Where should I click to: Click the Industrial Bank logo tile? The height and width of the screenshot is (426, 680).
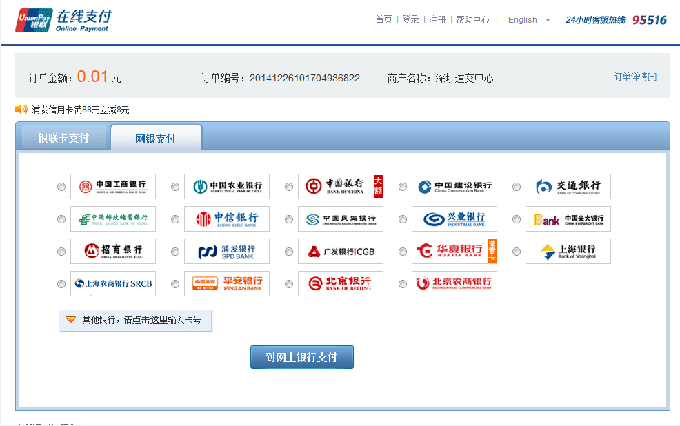point(454,219)
